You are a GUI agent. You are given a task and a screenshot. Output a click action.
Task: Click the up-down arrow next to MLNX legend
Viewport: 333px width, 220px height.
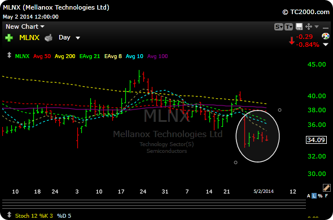9,55
